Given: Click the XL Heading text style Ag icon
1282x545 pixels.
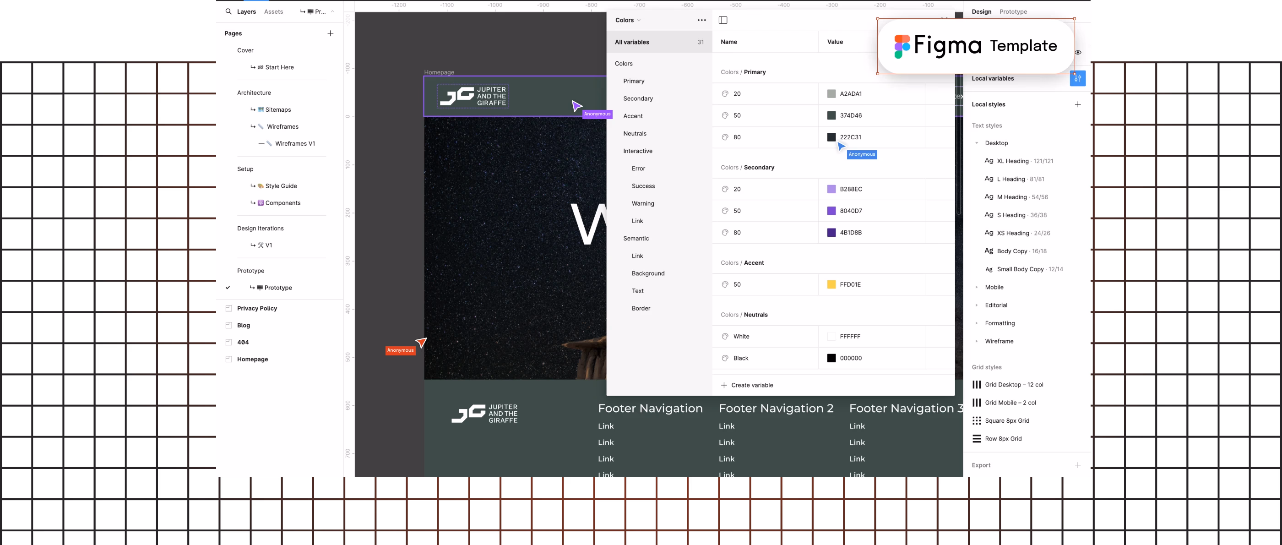Looking at the screenshot, I should coord(989,161).
